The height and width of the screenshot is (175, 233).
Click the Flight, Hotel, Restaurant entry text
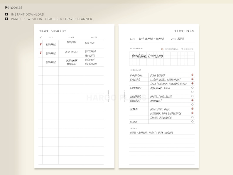pos(166,80)
